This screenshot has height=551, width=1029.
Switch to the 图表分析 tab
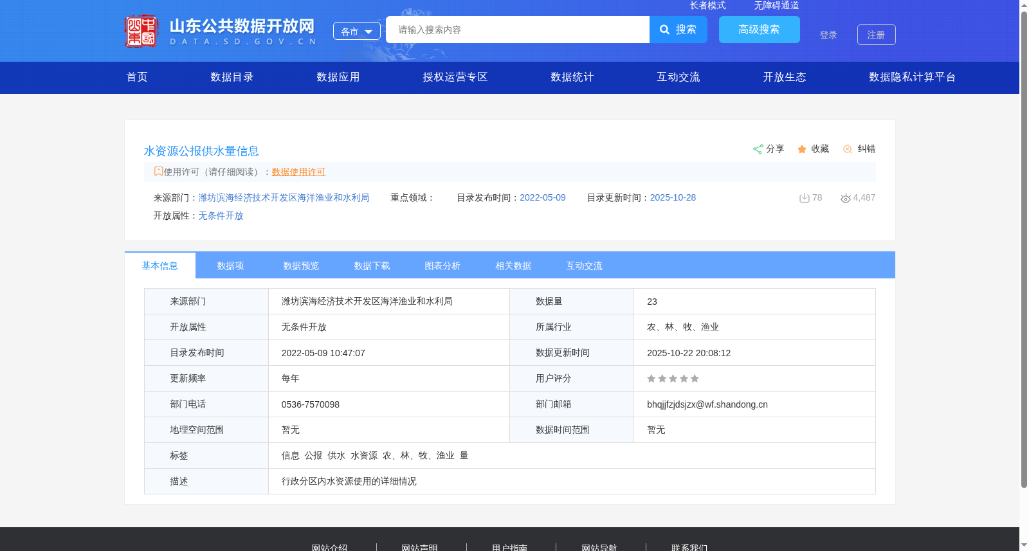pyautogui.click(x=443, y=266)
